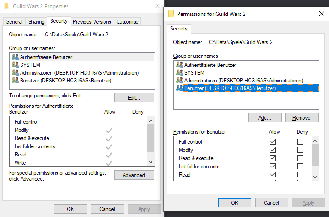Close the Guild Wars 2 Properties window
Viewport: 329px width, 217px height.
tap(157, 6)
